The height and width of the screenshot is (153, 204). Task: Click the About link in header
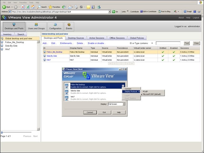click(x=181, y=18)
